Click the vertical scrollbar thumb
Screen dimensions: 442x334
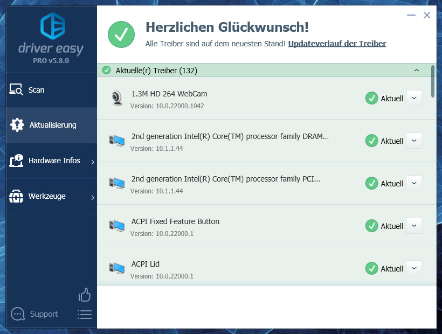tap(433, 81)
